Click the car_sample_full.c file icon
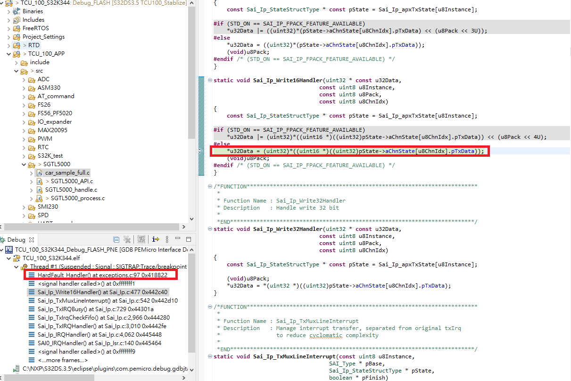 39,172
